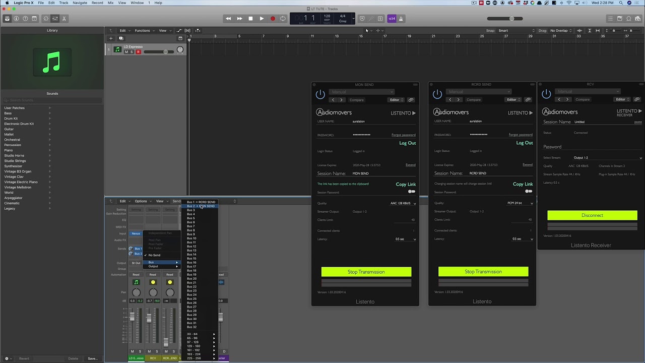The height and width of the screenshot is (363, 645).
Task: Toggle Cycle mode button
Action: 283,19
